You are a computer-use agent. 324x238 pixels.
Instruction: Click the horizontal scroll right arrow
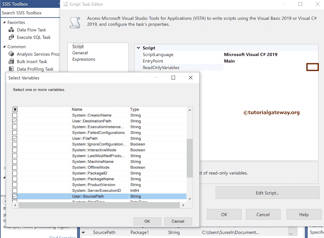pyautogui.click(x=183, y=205)
